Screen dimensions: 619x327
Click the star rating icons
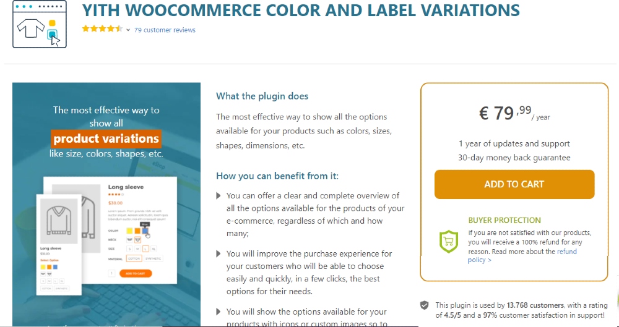(103, 29)
